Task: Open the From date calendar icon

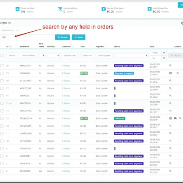Action: click(164, 53)
